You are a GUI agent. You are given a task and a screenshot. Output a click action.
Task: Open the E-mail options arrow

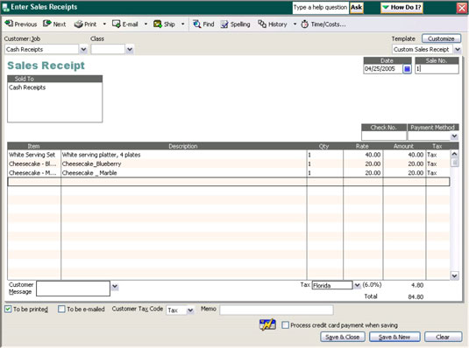tap(146, 24)
